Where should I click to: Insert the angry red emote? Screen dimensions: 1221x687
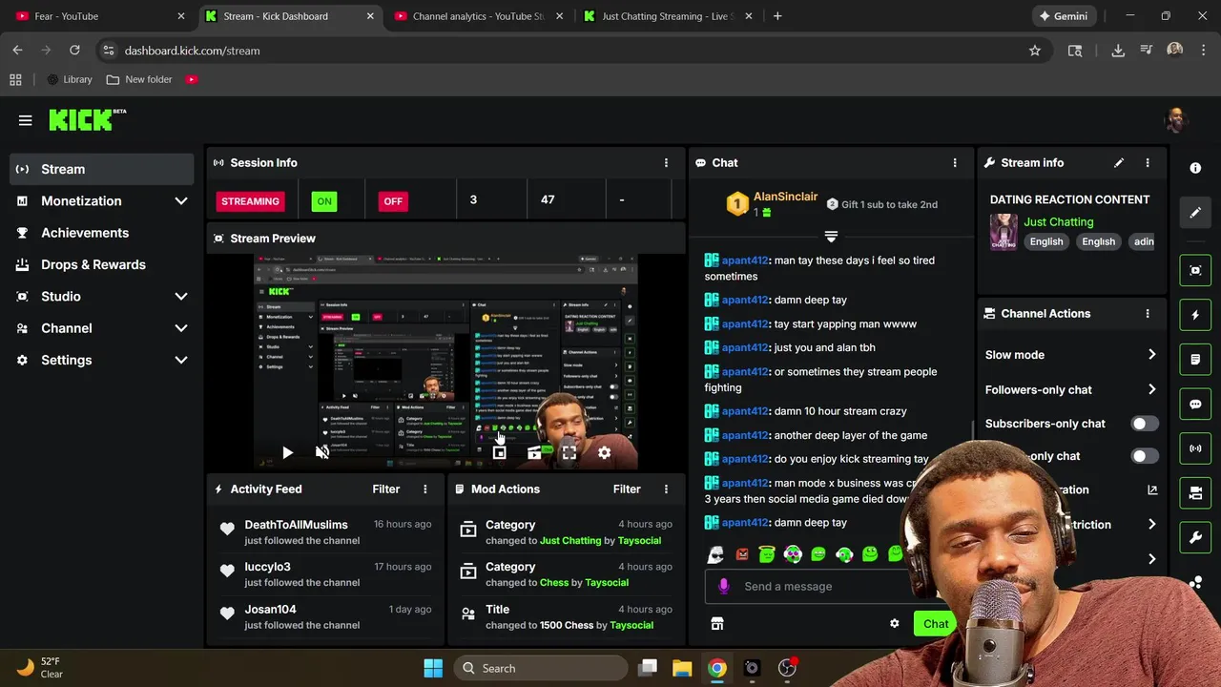(741, 554)
